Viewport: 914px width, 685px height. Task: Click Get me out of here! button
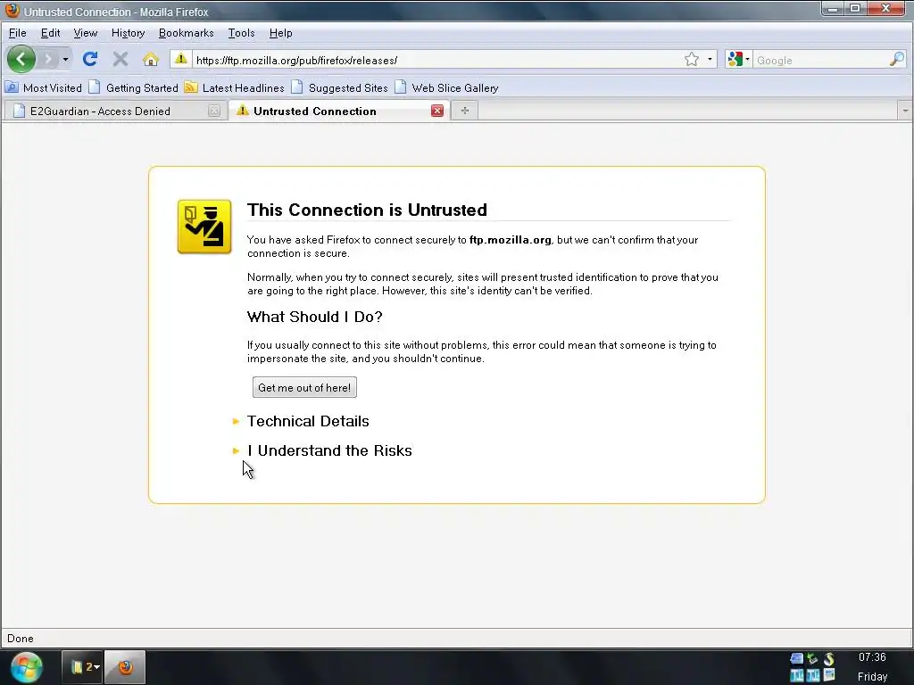(304, 387)
